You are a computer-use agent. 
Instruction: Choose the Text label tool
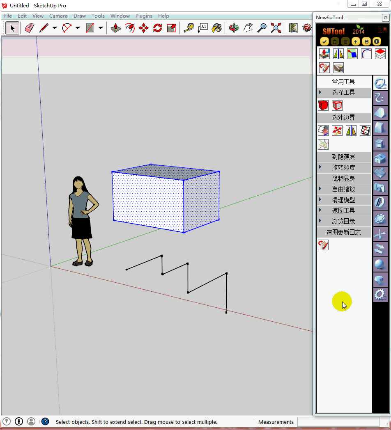202,28
